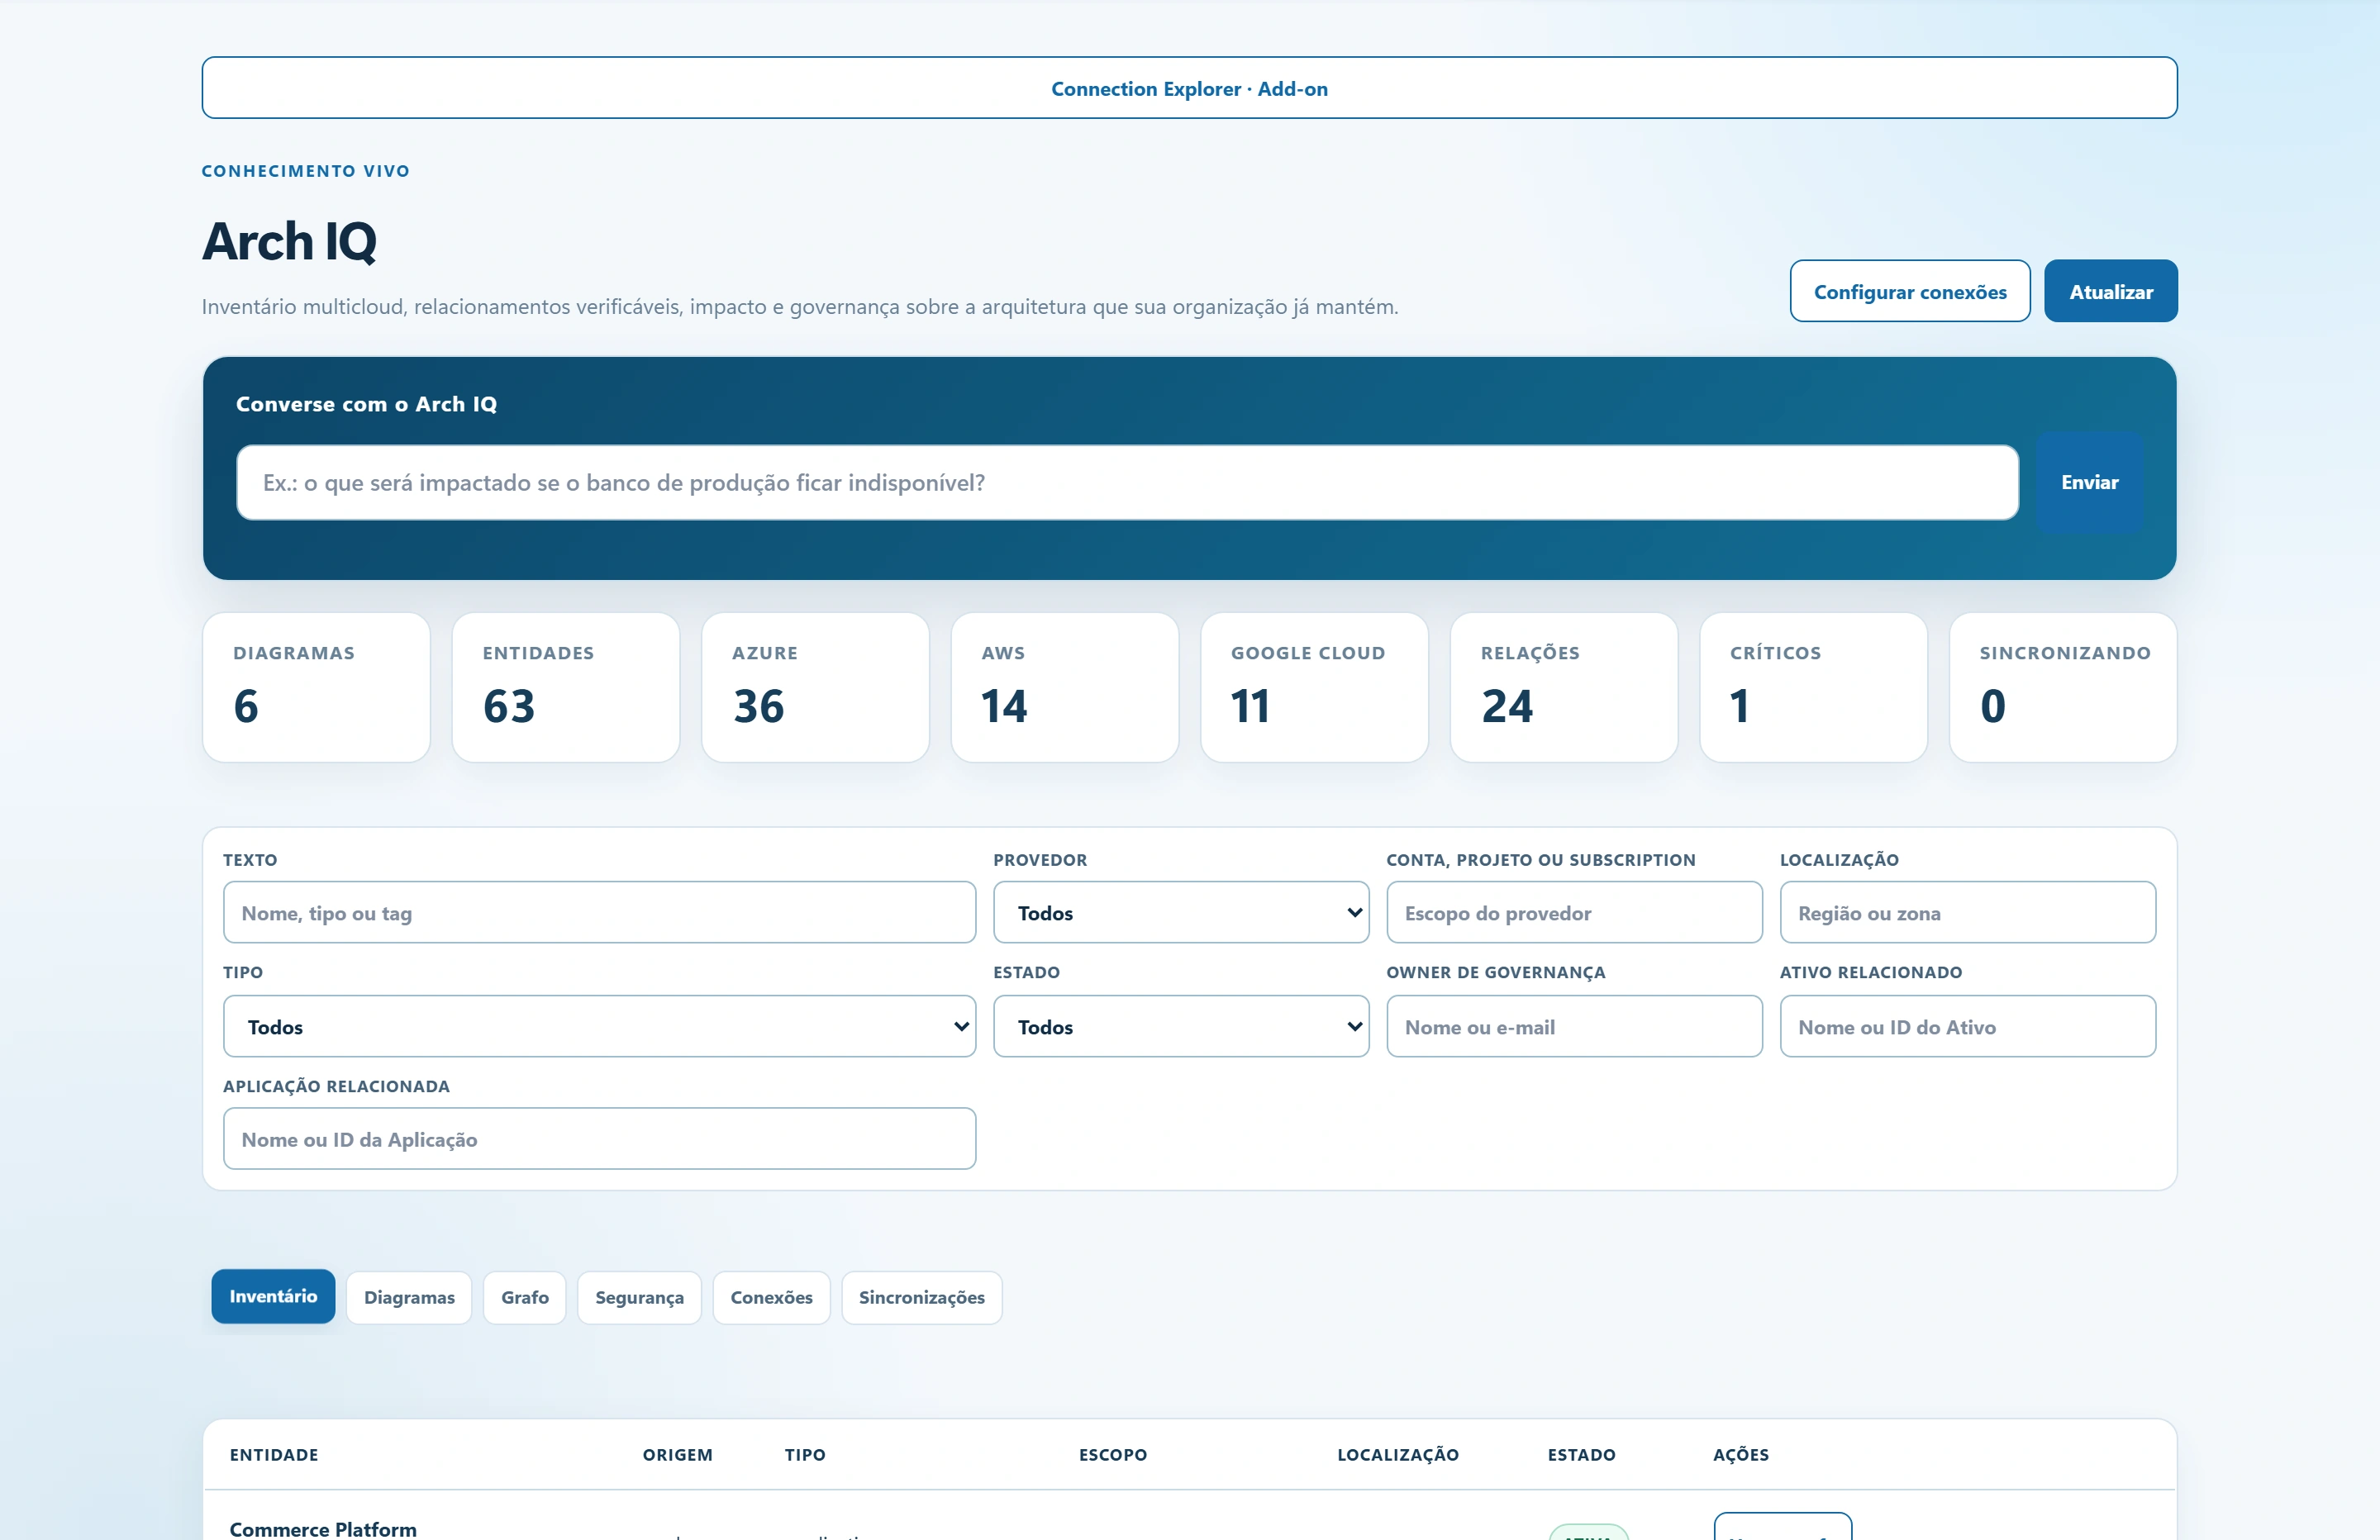This screenshot has width=2380, height=1540.
Task: Switch to the Diagramas tab
Action: click(x=409, y=1297)
